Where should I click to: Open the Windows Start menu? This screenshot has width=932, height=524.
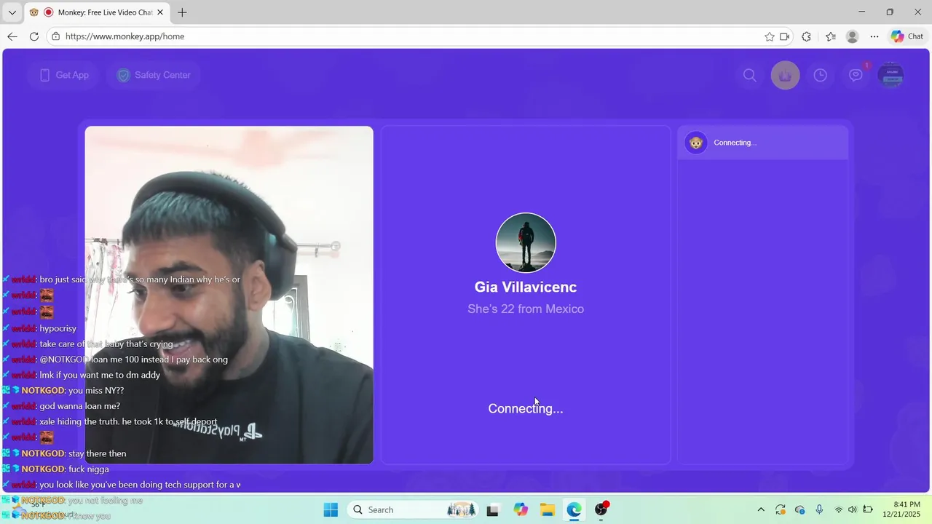tap(331, 509)
